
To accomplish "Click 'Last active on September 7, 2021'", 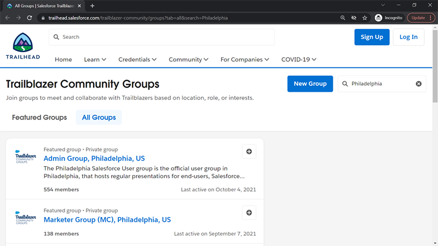I will [215, 234].
